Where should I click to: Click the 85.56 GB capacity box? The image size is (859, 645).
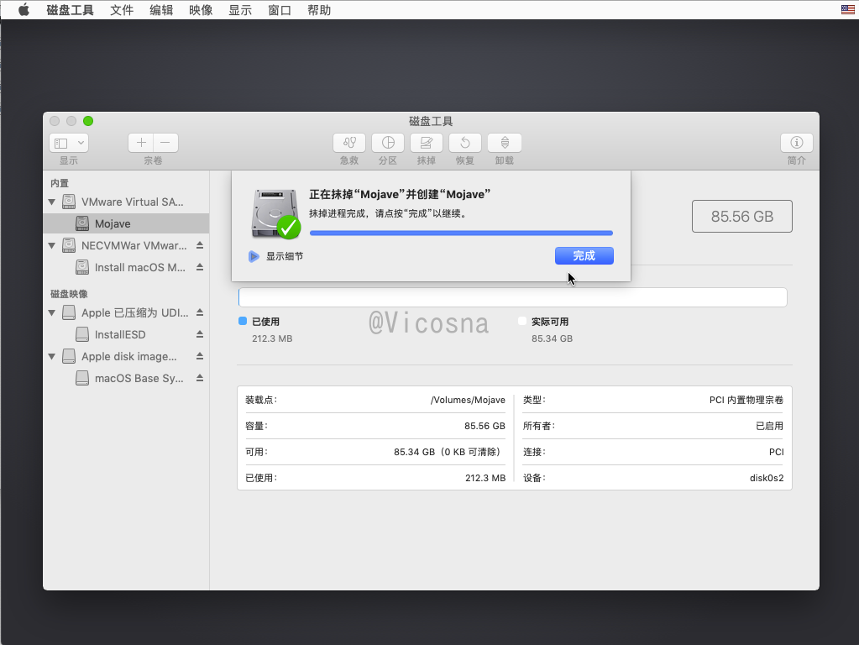pyautogui.click(x=741, y=217)
